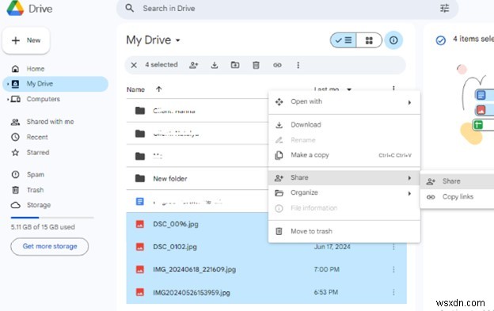Click the search magnifier icon
Image resolution: width=494 pixels, height=311 pixels.
(130, 8)
